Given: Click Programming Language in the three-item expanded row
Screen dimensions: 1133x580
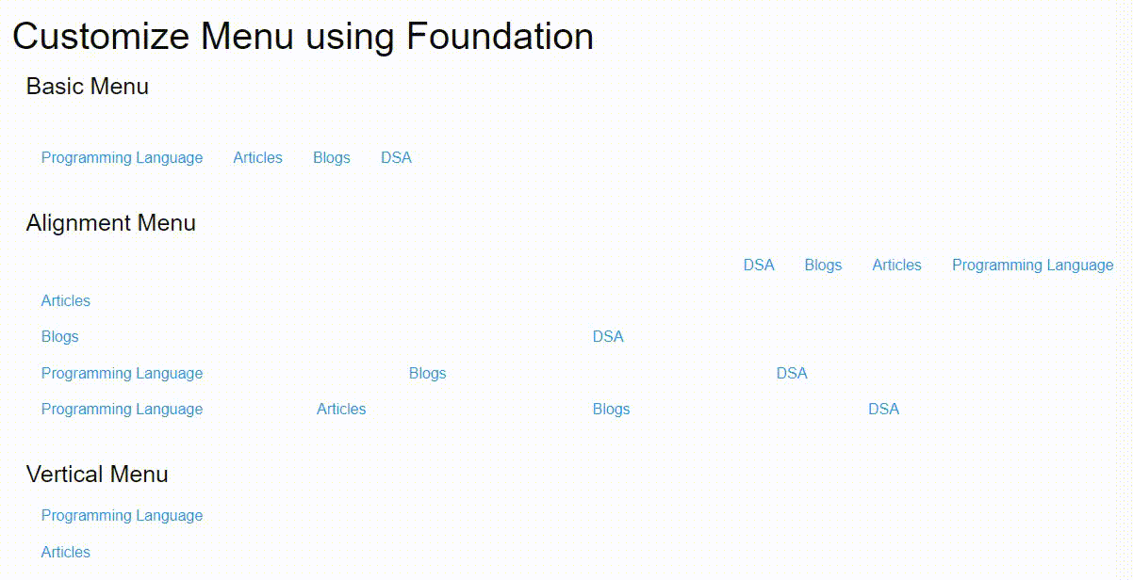Looking at the screenshot, I should pos(122,374).
